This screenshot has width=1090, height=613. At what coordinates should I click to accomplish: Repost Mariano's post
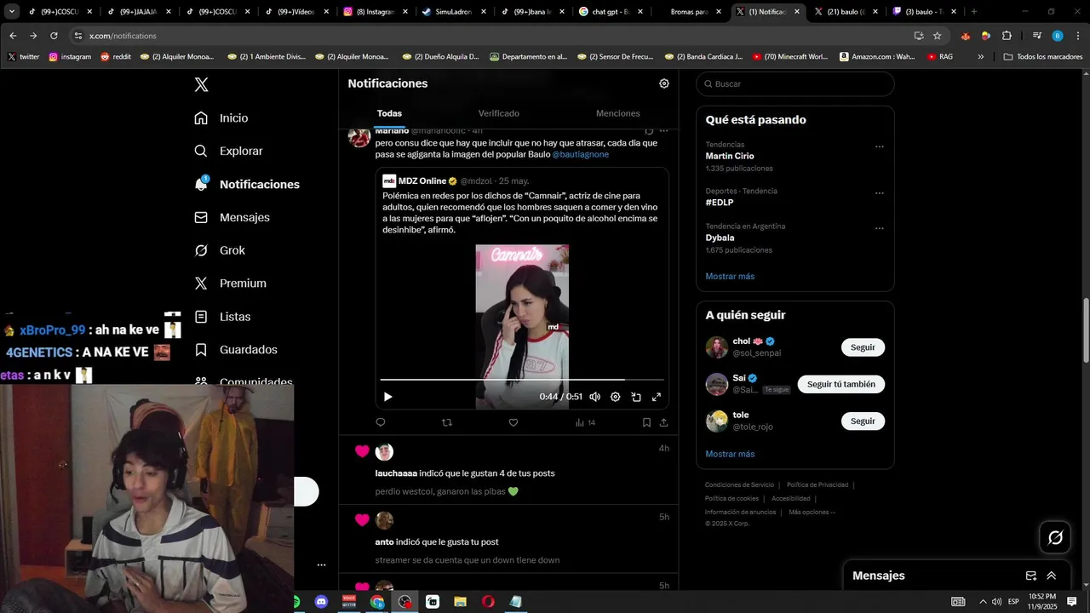(447, 422)
